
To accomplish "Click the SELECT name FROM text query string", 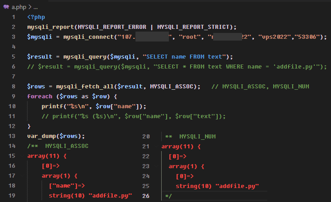I will pos(184,57).
